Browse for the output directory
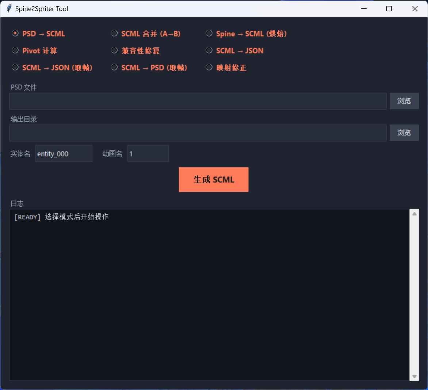The width and height of the screenshot is (428, 390). (404, 133)
